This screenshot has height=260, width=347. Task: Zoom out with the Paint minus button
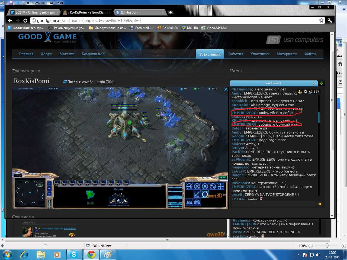pyautogui.click(x=311, y=246)
